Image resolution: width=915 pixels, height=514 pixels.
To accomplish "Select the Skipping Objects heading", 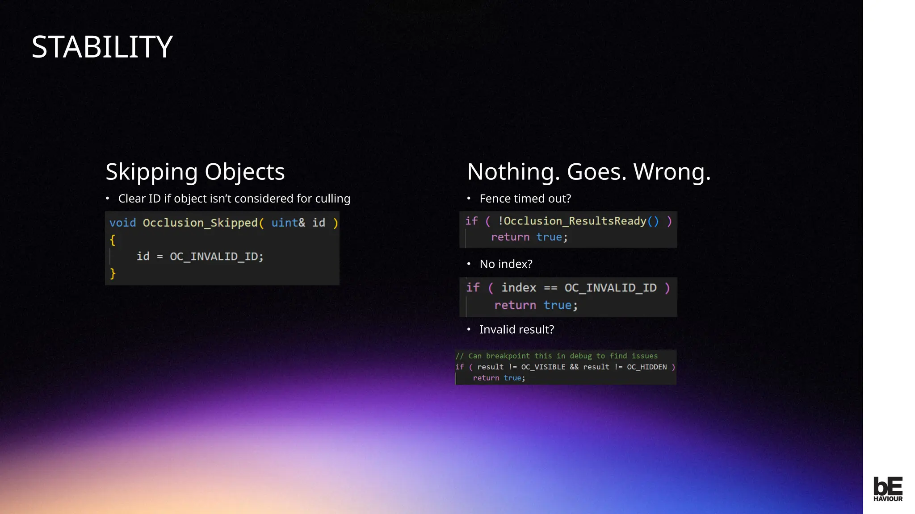I will pyautogui.click(x=195, y=172).
